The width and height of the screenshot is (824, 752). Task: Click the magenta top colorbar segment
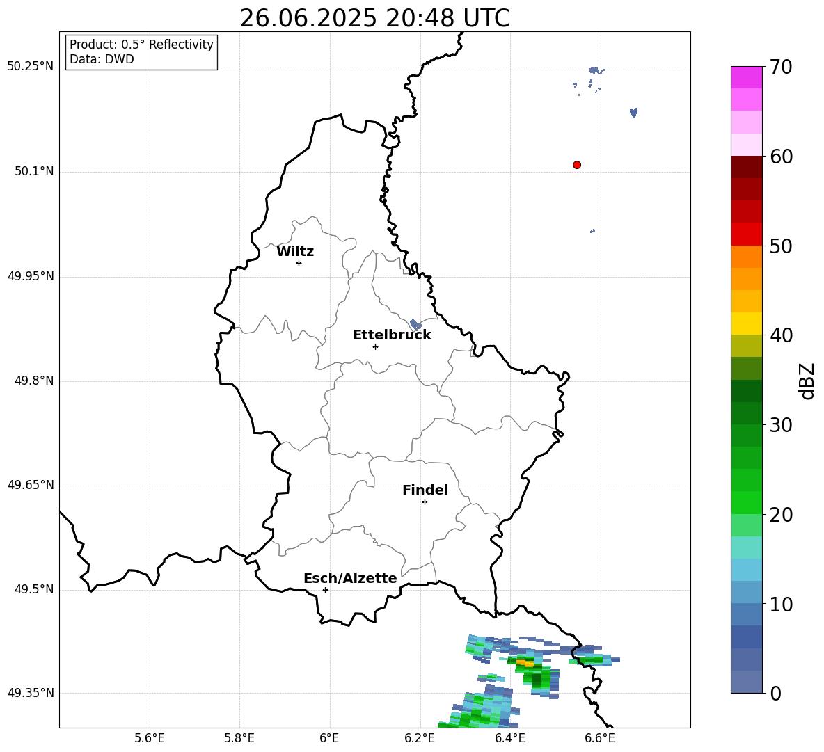[x=746, y=78]
